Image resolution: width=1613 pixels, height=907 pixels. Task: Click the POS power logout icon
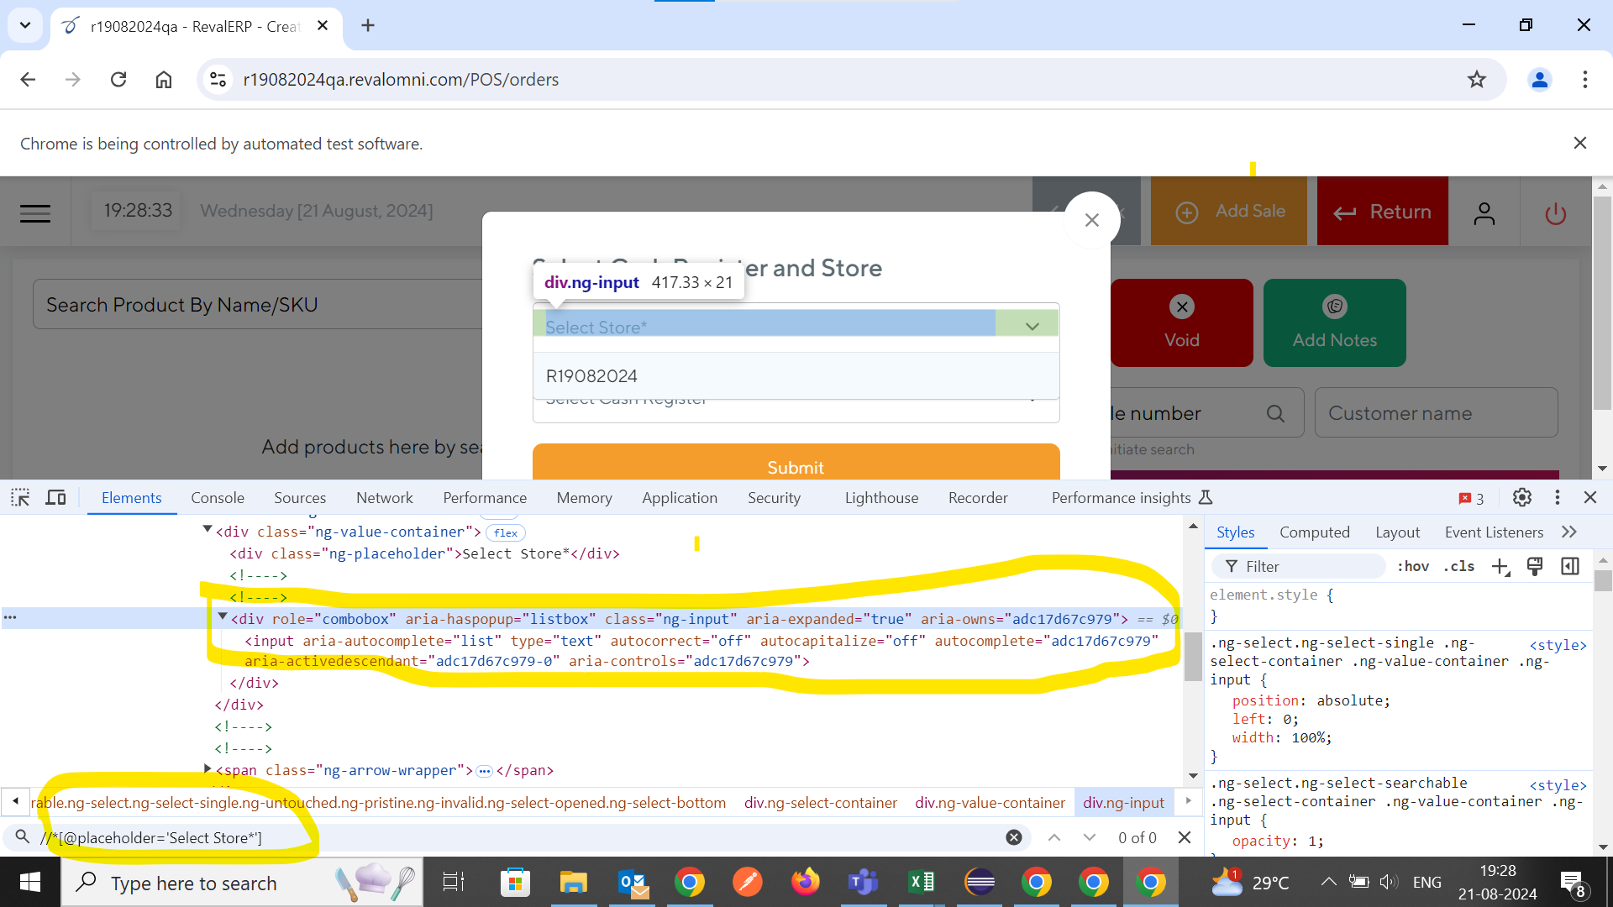pos(1555,213)
